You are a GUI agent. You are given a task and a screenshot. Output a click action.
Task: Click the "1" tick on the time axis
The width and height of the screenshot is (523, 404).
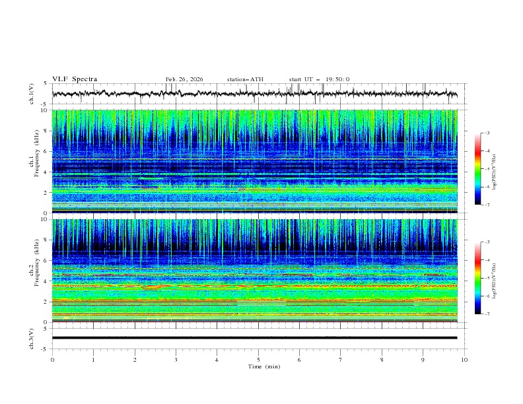(93, 360)
